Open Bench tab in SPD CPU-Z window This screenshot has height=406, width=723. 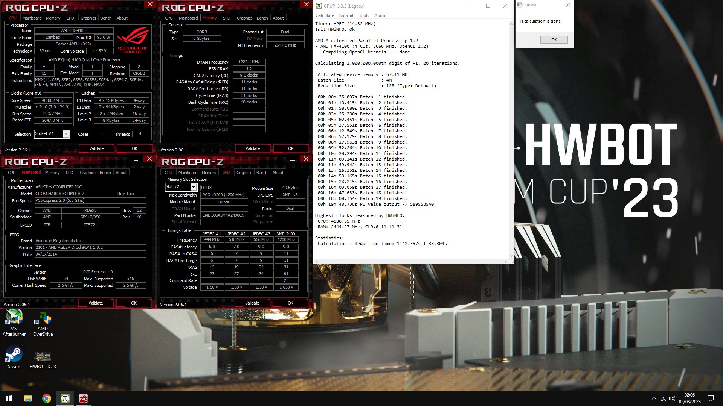tap(262, 173)
